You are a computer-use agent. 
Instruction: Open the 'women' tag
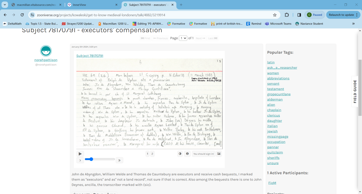[273, 73]
